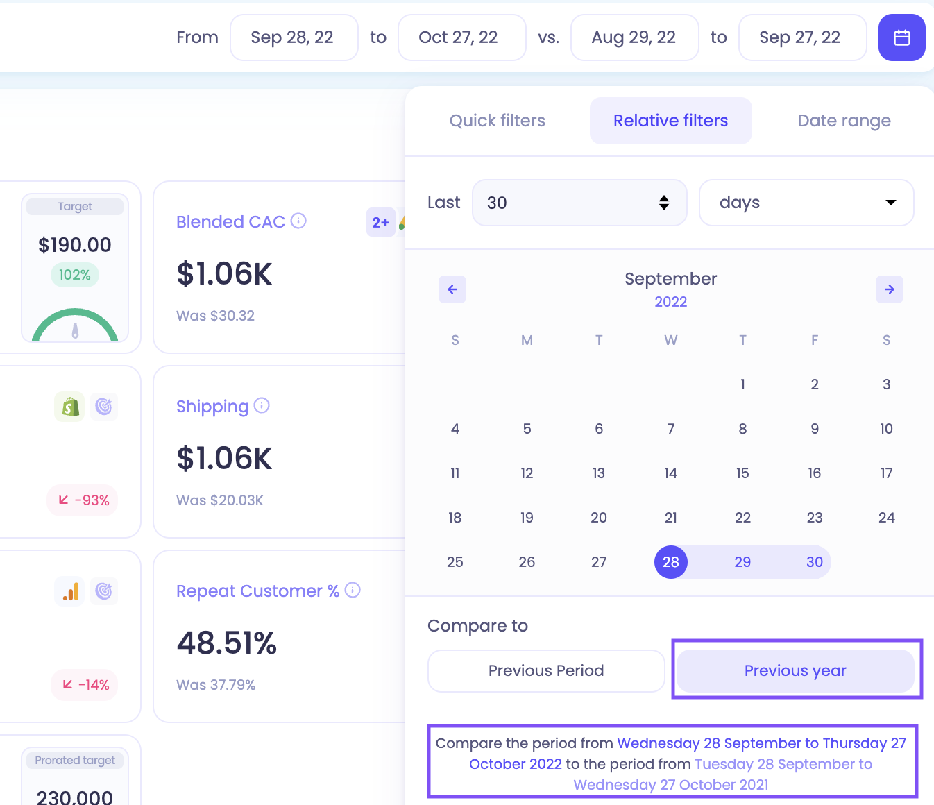Click Shipping info icon
Image resolution: width=934 pixels, height=805 pixels.
coord(262,406)
